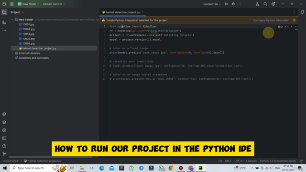Collapse the New folder tree node

click(x=12, y=20)
